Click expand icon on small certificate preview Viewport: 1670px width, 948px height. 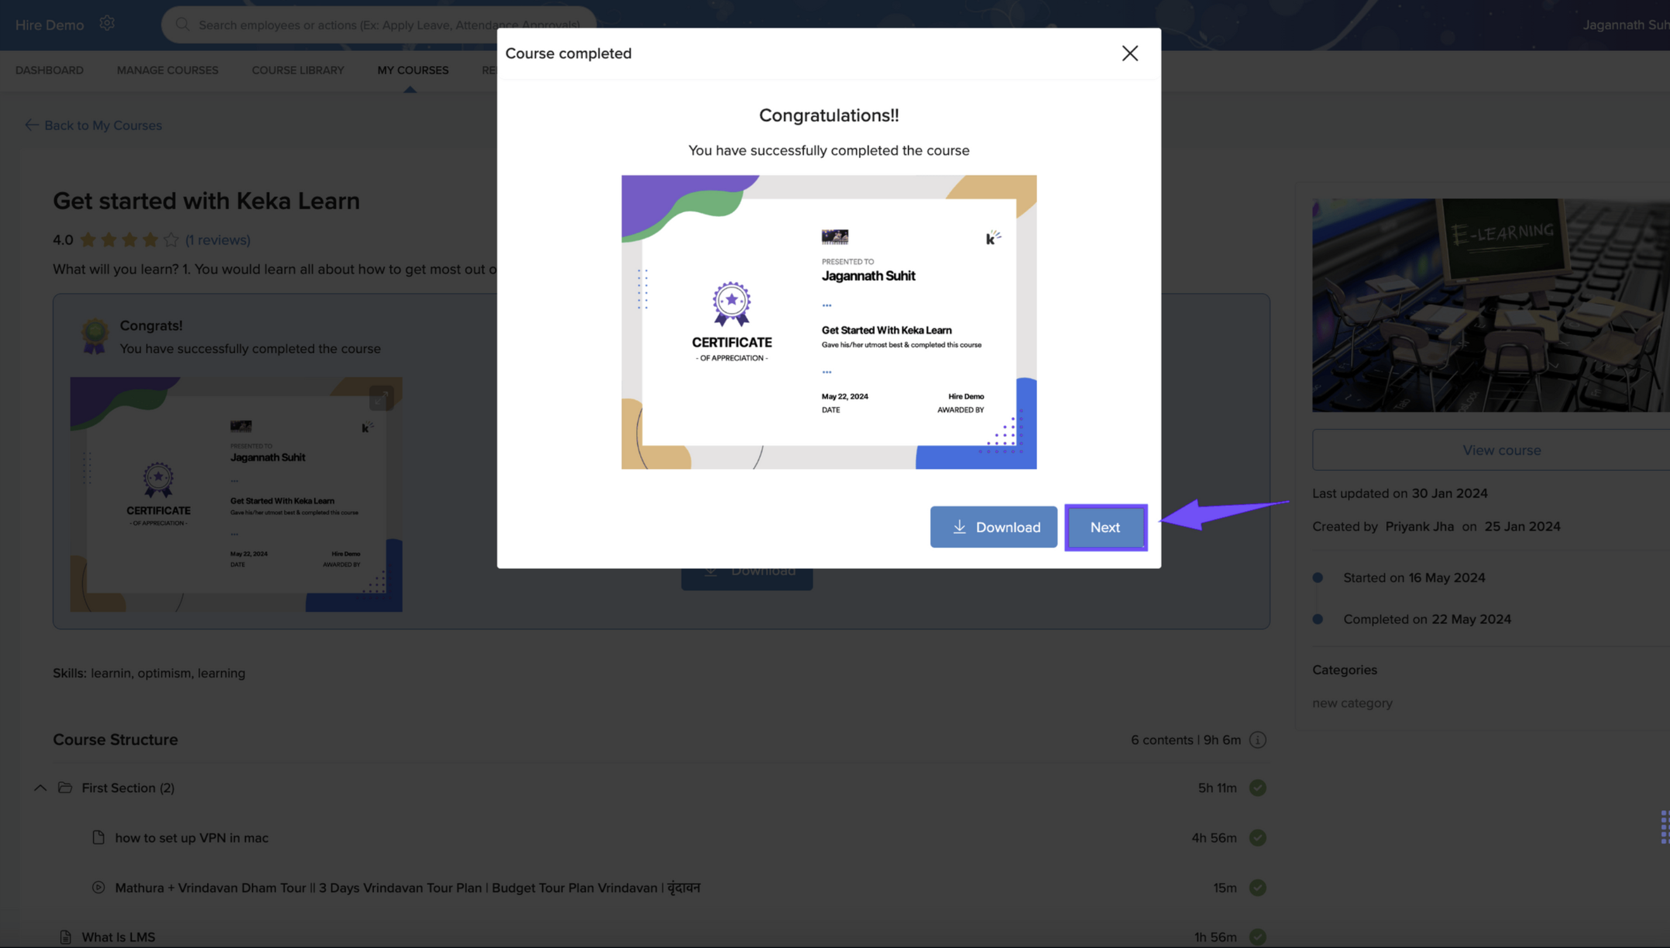click(381, 397)
